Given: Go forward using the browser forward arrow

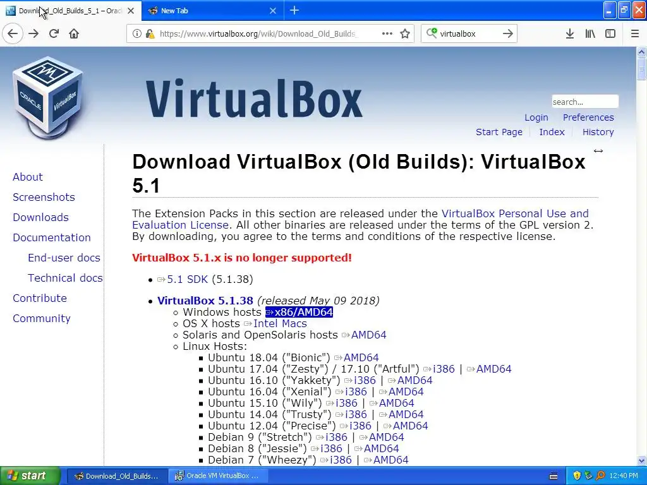Looking at the screenshot, I should [x=33, y=34].
